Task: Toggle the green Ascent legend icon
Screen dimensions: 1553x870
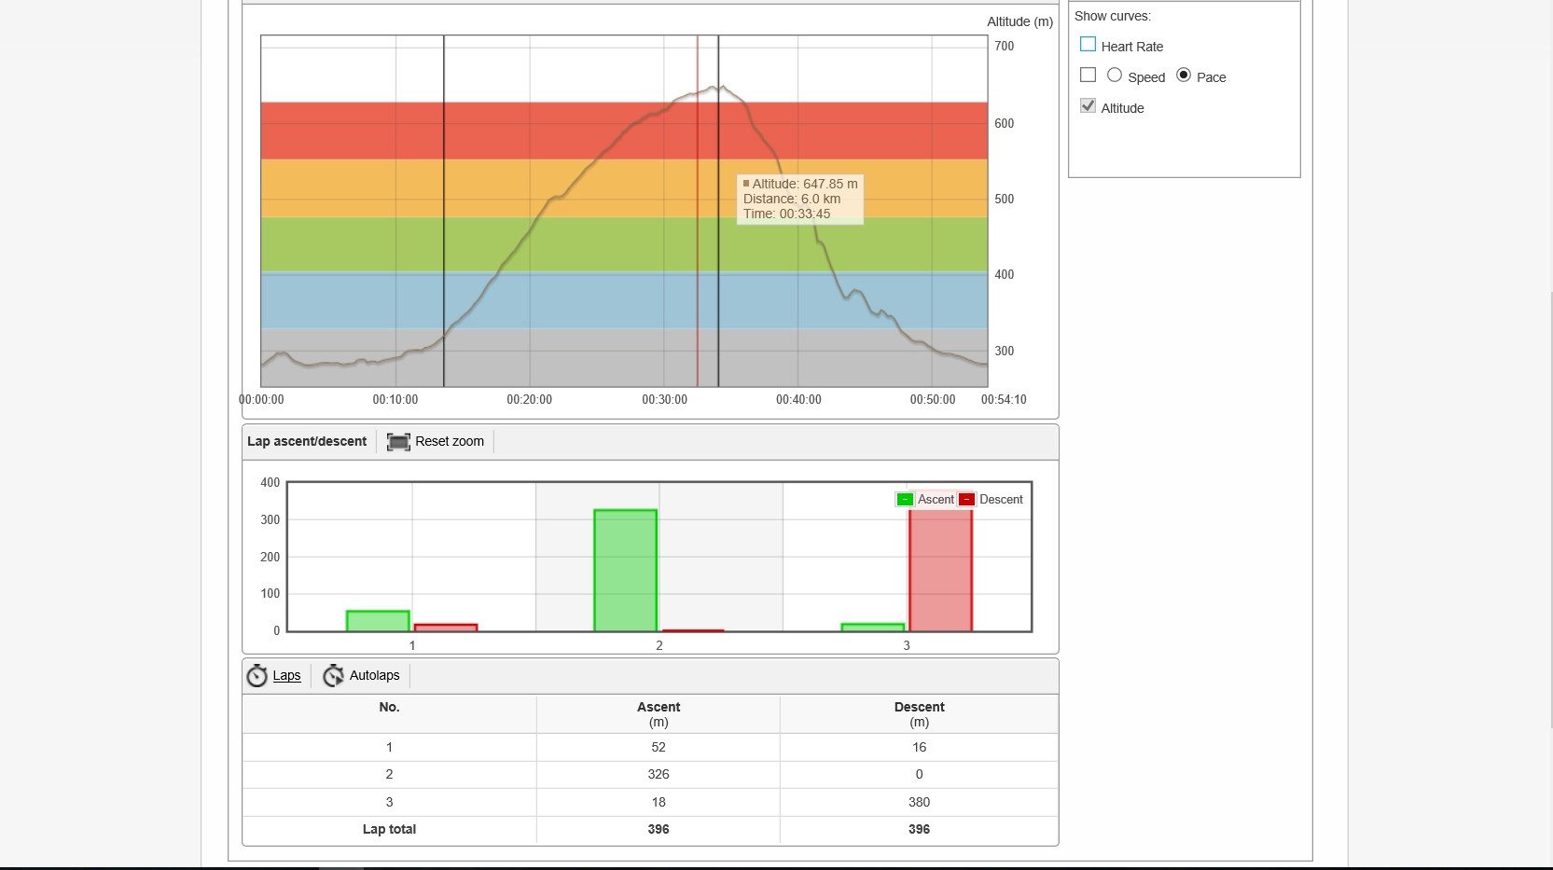Action: [x=905, y=500]
